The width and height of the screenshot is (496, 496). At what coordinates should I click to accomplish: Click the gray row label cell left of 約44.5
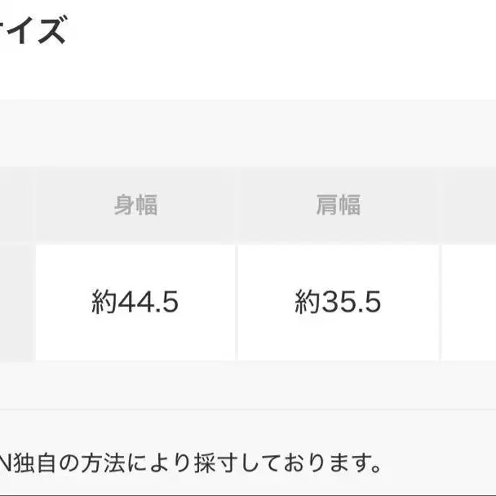(x=15, y=303)
